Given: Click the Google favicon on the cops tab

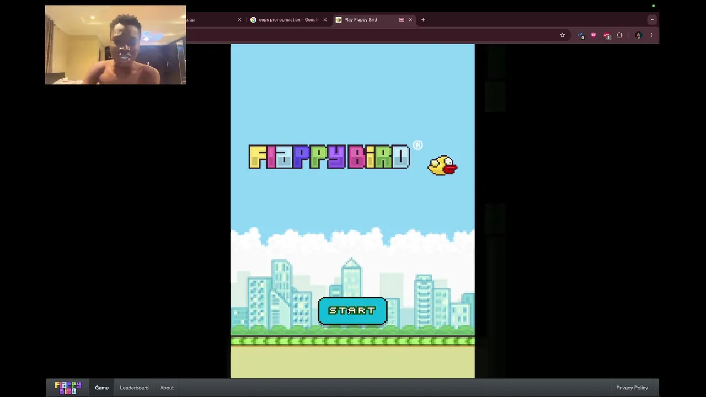Looking at the screenshot, I should coord(253,20).
